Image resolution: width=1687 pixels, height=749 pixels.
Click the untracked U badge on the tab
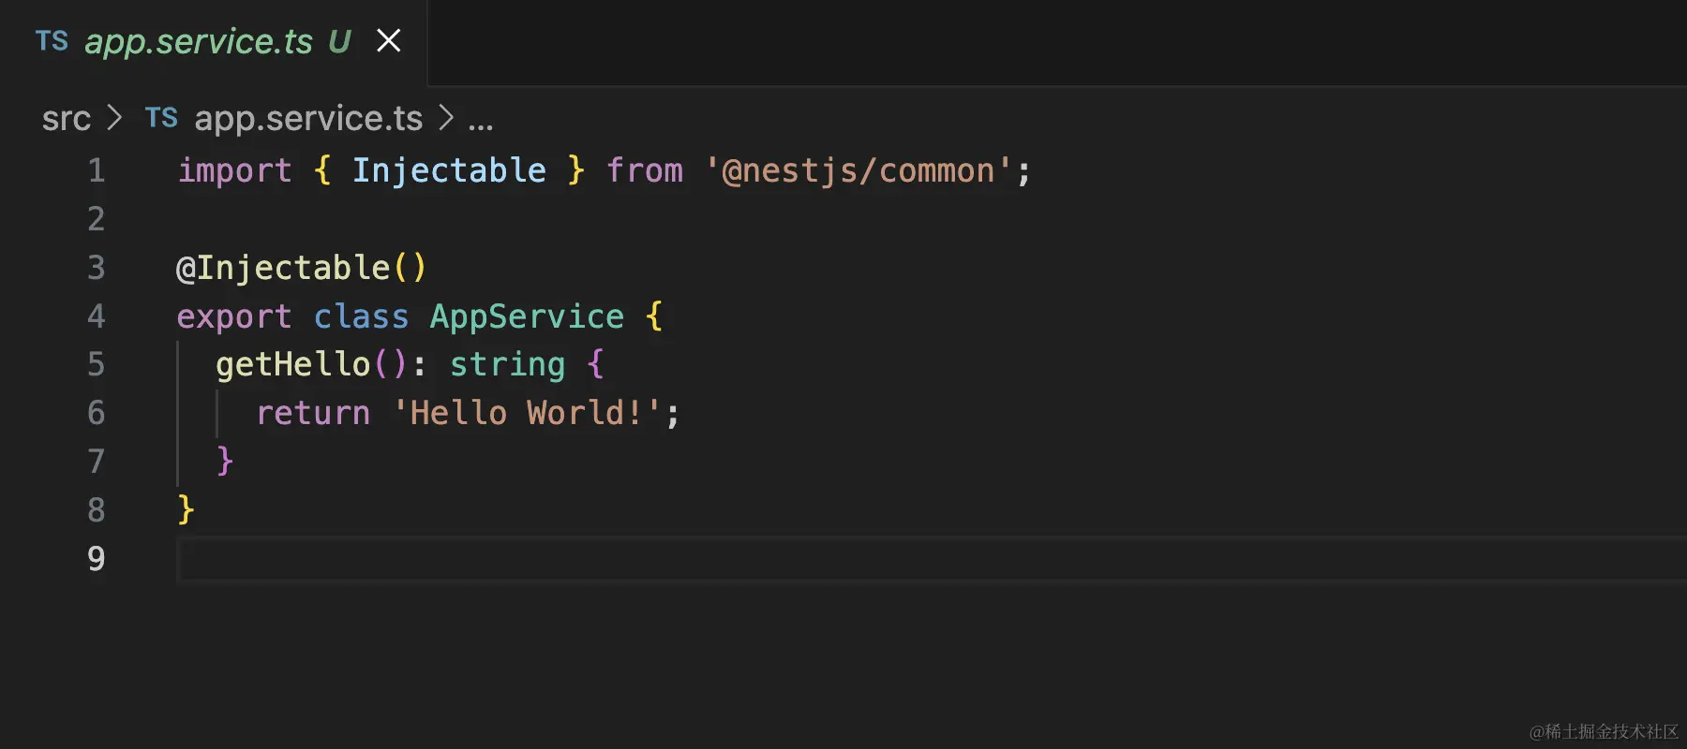[x=339, y=41]
